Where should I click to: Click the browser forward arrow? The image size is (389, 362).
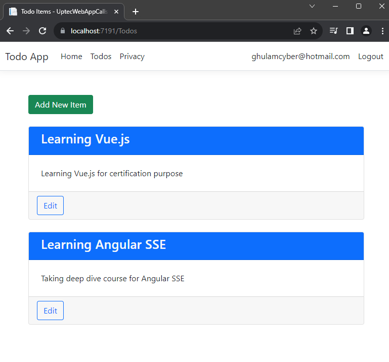pyautogui.click(x=26, y=31)
